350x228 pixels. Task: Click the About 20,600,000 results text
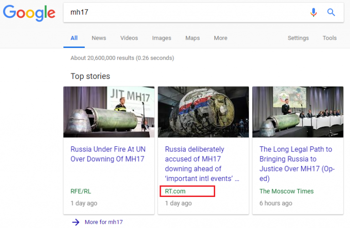click(x=122, y=58)
